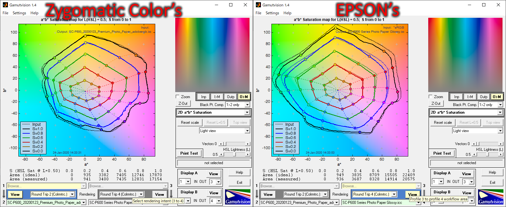
Task: Toggle the Inp display mode, Zygomatic window
Action: pos(204,97)
